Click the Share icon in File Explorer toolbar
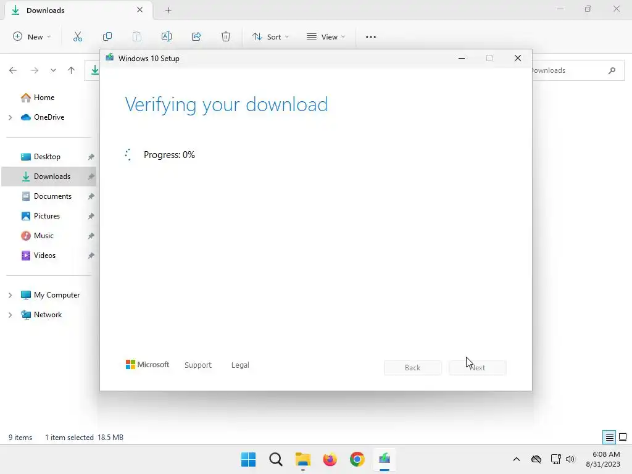 click(x=196, y=36)
